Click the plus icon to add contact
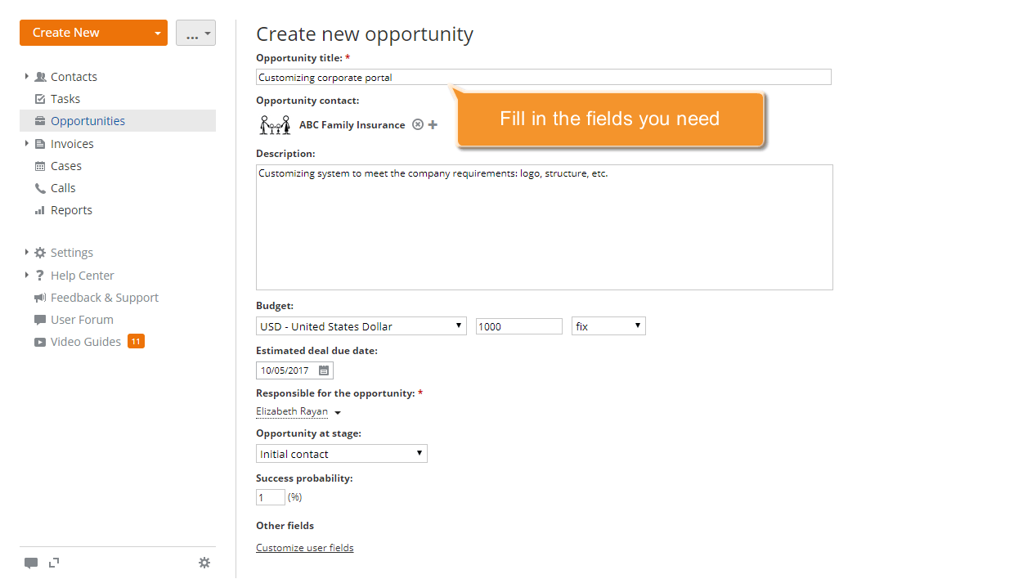This screenshot has width=1014, height=579. (433, 125)
